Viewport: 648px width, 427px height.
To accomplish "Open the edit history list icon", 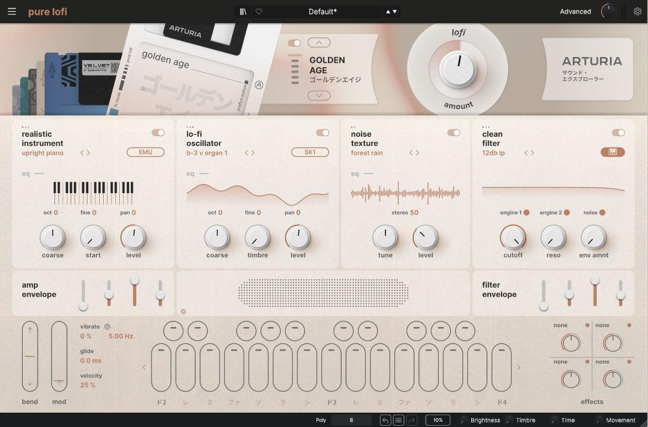I will point(399,420).
